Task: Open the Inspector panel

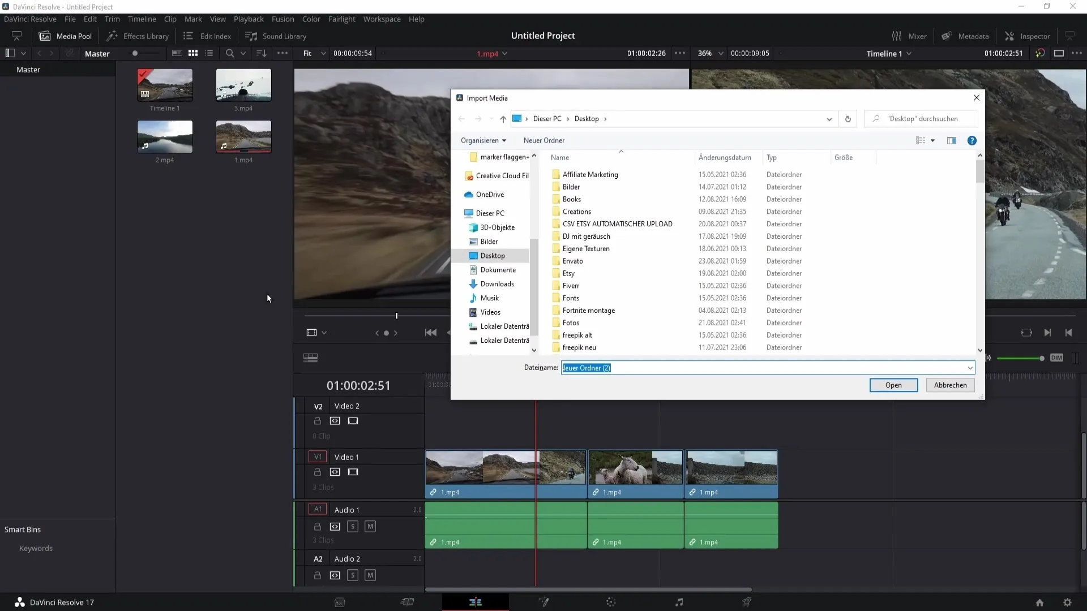Action: [x=1027, y=36]
